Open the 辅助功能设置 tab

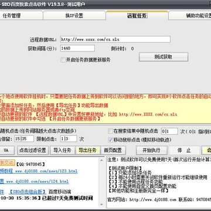[190, 16]
